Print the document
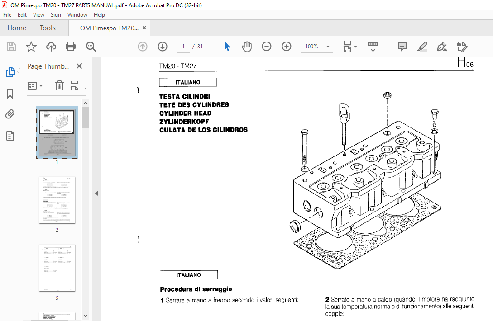The image size is (493, 321). [x=71, y=47]
